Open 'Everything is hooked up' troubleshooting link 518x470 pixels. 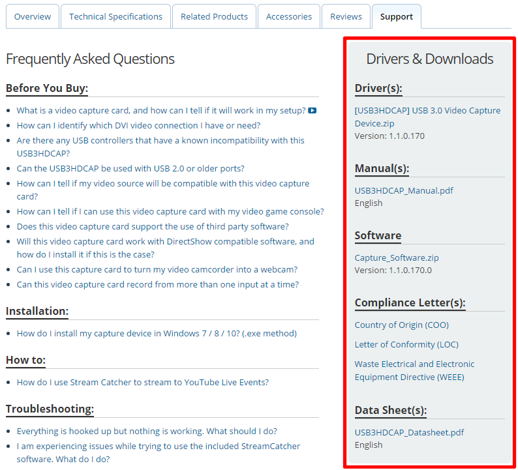pos(147,431)
